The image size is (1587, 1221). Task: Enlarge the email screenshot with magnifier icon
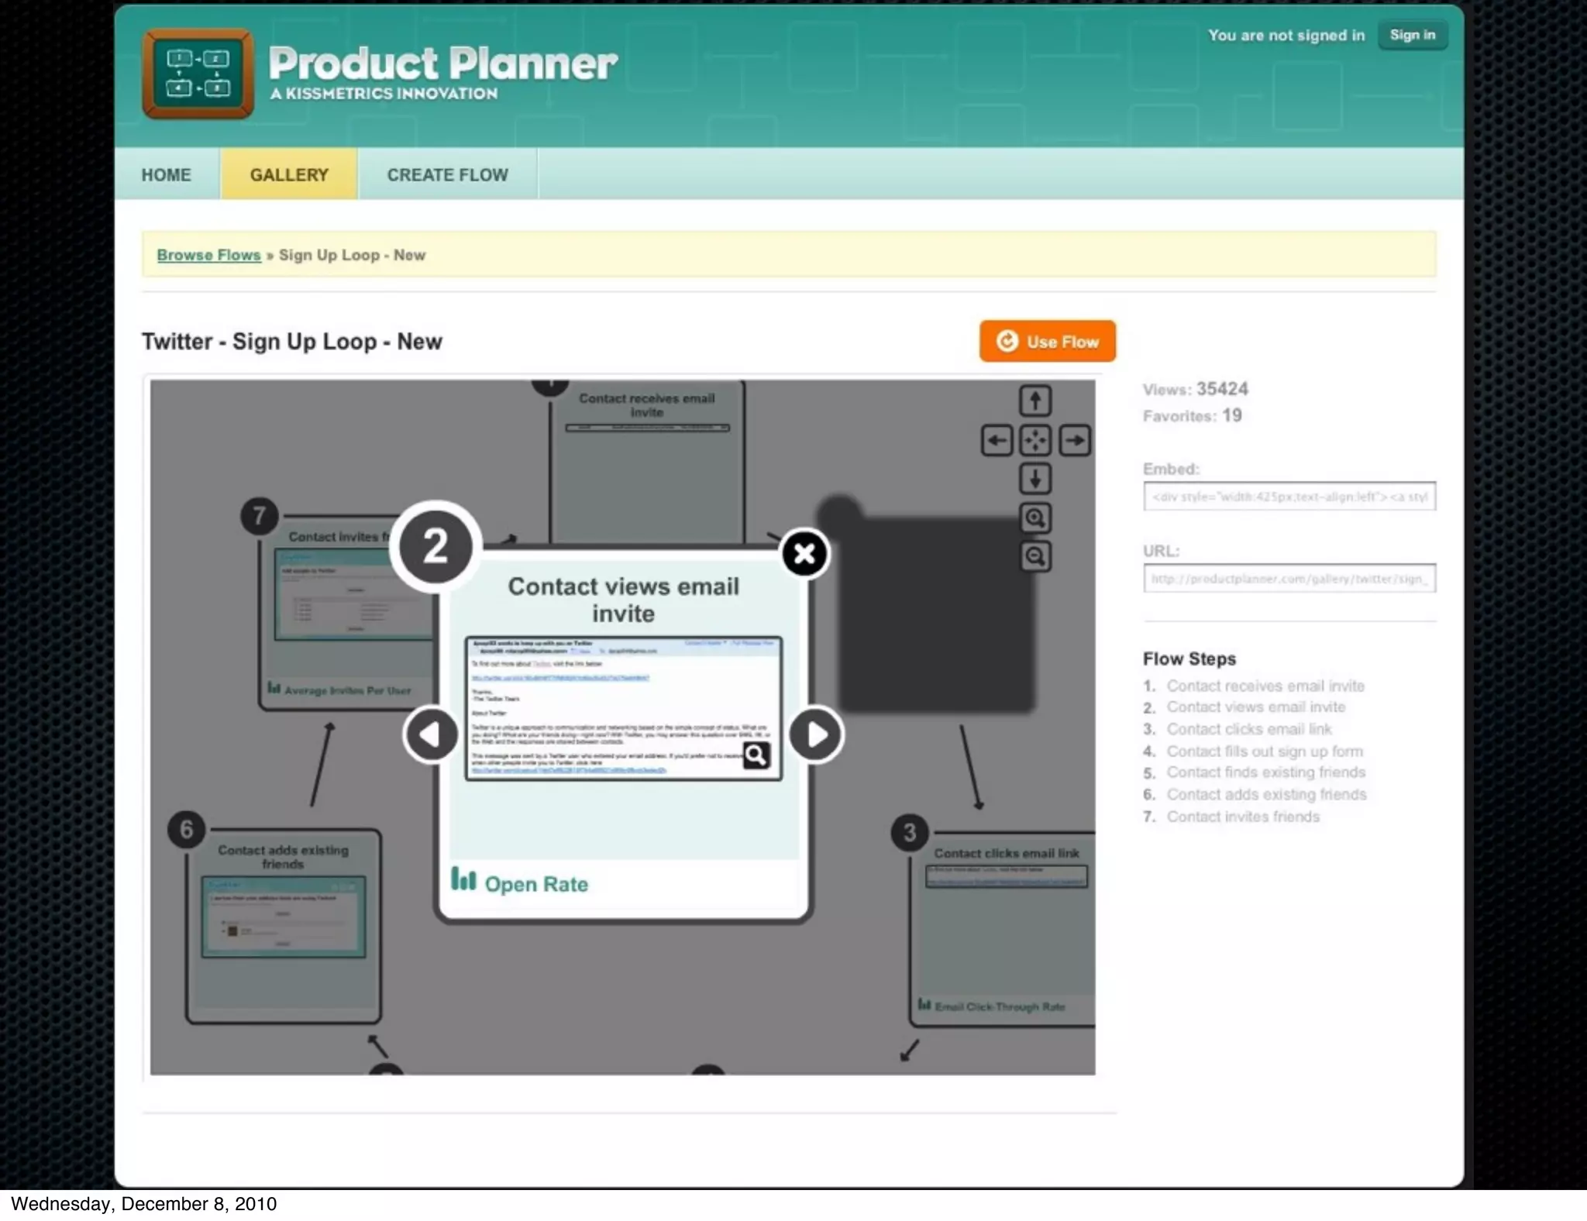(756, 755)
